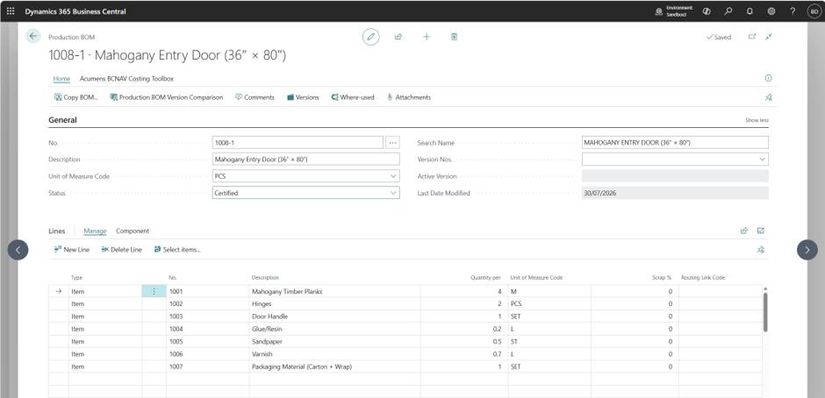Expand Lines section to full view
Viewport: 825px width, 398px height.
[x=760, y=231]
